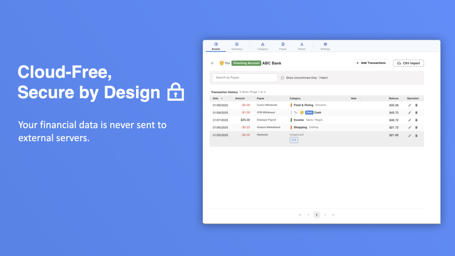Click the pencil icon for the Amazon Marketplace row
This screenshot has height=256, width=455.
[410, 128]
